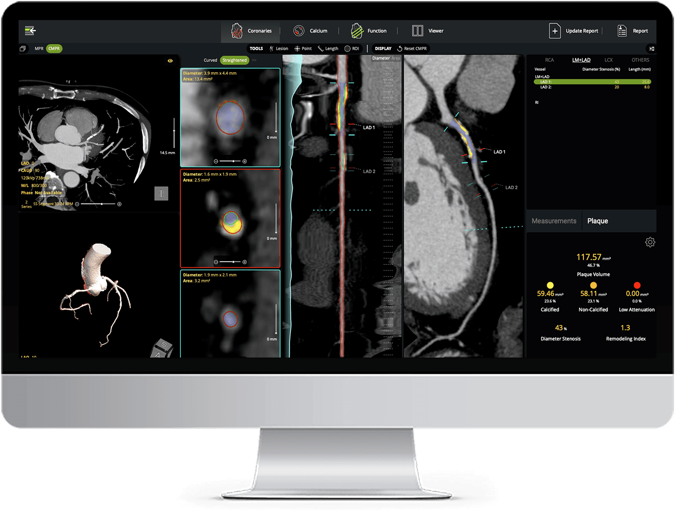Viewport: 676px width, 517px height.
Task: Select the Lesion tool
Action: [279, 48]
